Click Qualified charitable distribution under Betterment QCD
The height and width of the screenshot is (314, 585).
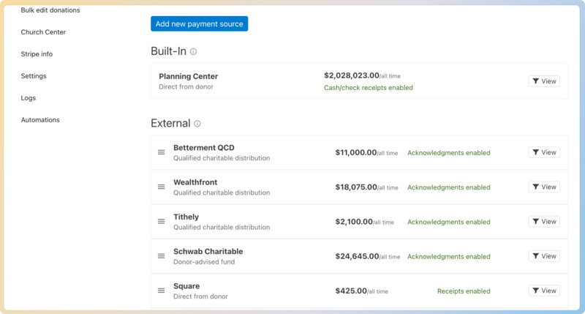tap(222, 158)
